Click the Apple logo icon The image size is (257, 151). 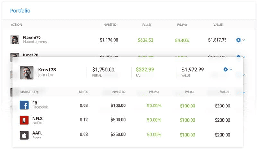pyautogui.click(x=24, y=135)
